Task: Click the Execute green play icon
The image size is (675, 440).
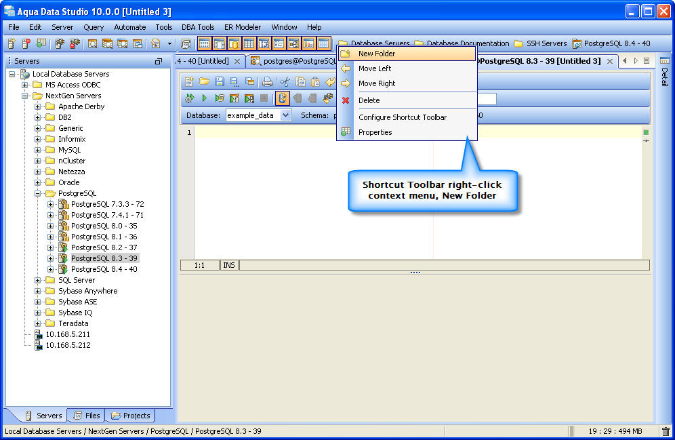Action: [x=205, y=98]
